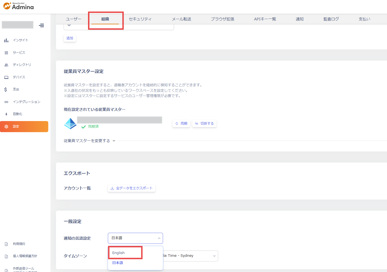This screenshot has width=387, height=272.
Task: Open the 外部送信ツール link
Action: click(24, 268)
